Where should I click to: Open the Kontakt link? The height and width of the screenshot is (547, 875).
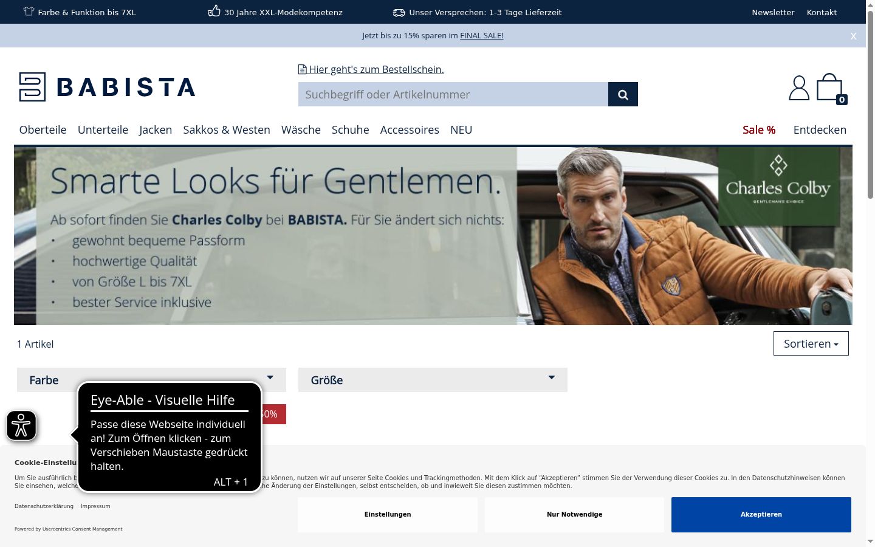(822, 12)
